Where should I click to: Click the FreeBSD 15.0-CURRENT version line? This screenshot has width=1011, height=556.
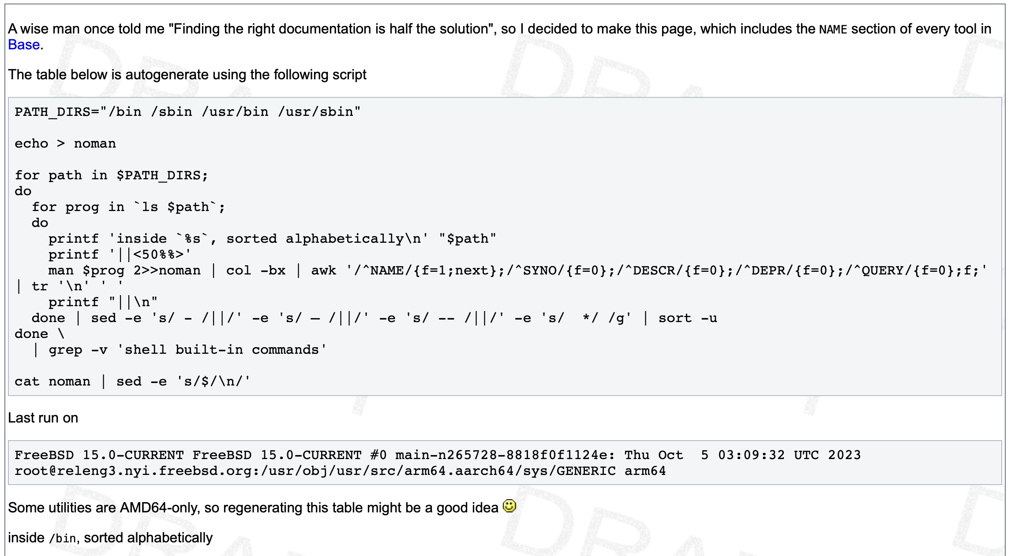pyautogui.click(x=437, y=455)
